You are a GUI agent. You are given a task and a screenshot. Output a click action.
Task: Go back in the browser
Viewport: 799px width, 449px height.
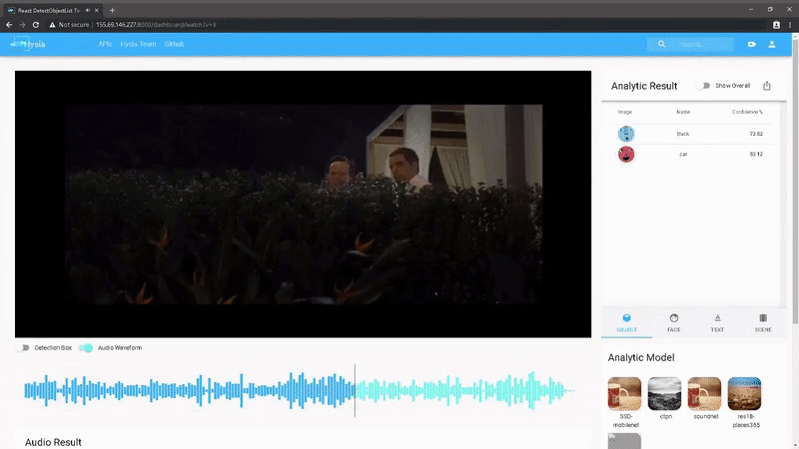click(x=9, y=24)
